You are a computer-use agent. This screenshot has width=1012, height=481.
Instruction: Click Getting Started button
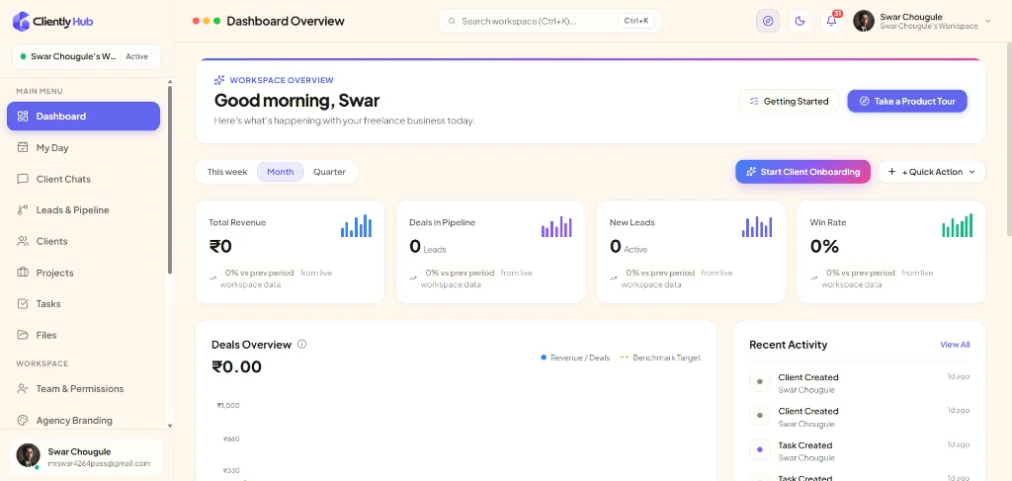click(x=789, y=101)
